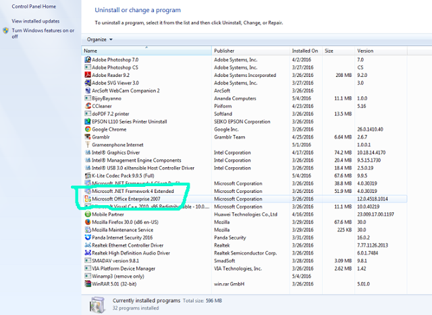432x315 pixels.
Task: Click version 7.77.1126.2013 cell
Action: pyautogui.click(x=373, y=245)
